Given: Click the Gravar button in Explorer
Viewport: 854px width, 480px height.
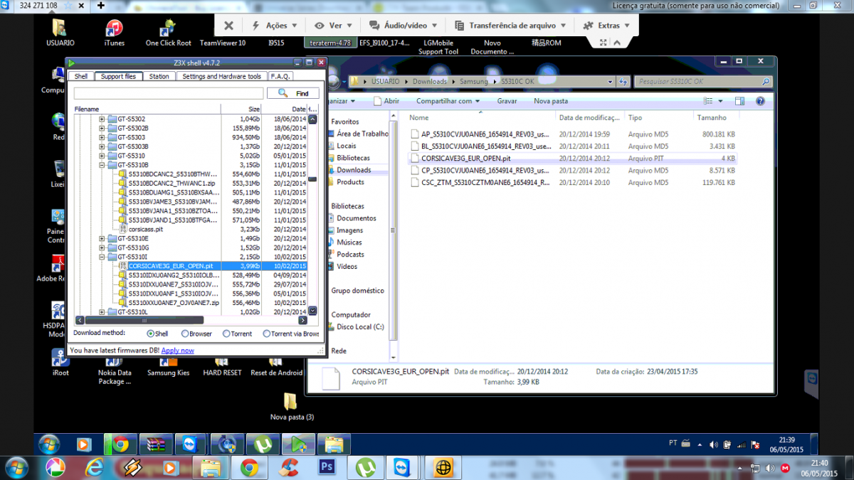Looking at the screenshot, I should [x=507, y=101].
